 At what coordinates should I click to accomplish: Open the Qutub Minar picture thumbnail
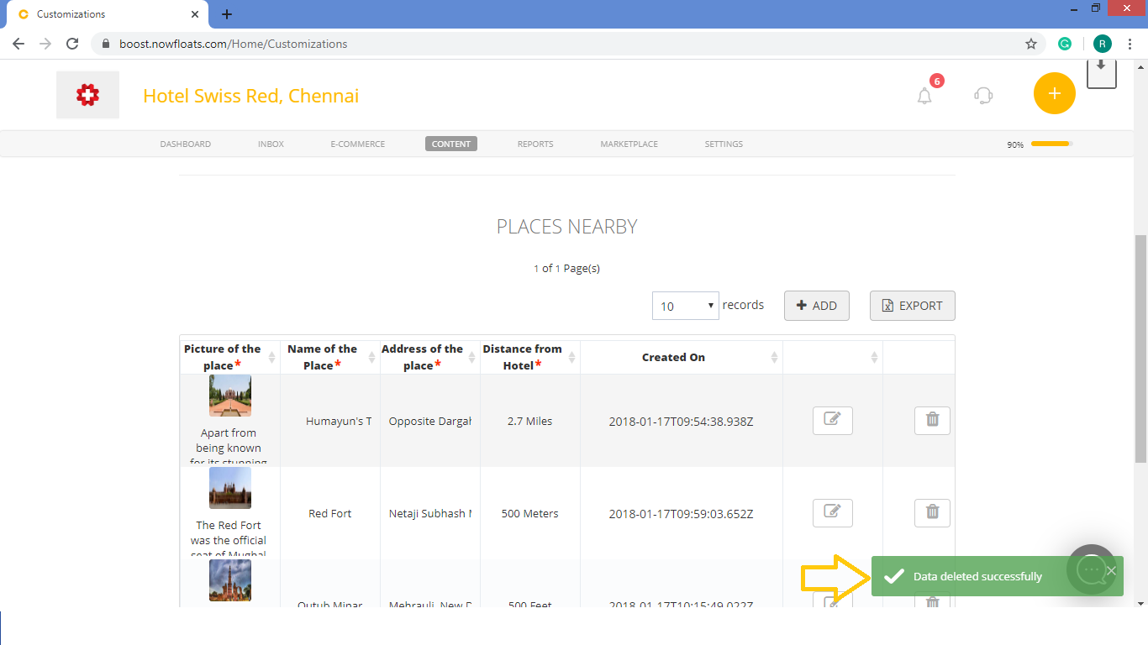(x=230, y=580)
